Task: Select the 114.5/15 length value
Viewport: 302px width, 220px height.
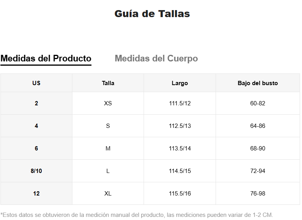Action: point(180,171)
